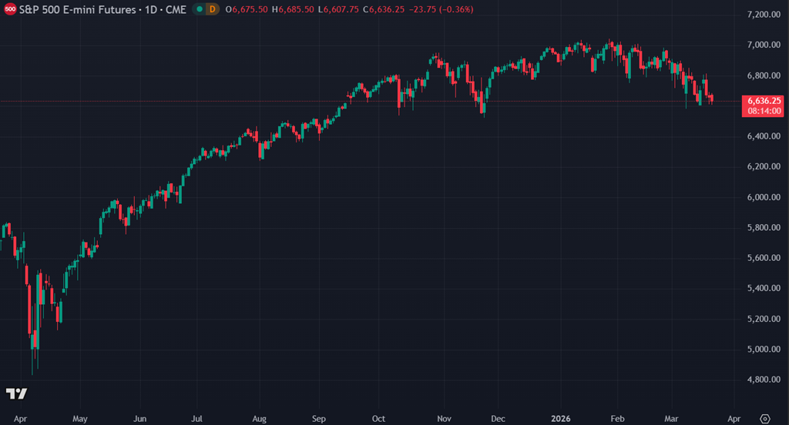Open chart settings gear in bottom-right corner

pos(764,418)
